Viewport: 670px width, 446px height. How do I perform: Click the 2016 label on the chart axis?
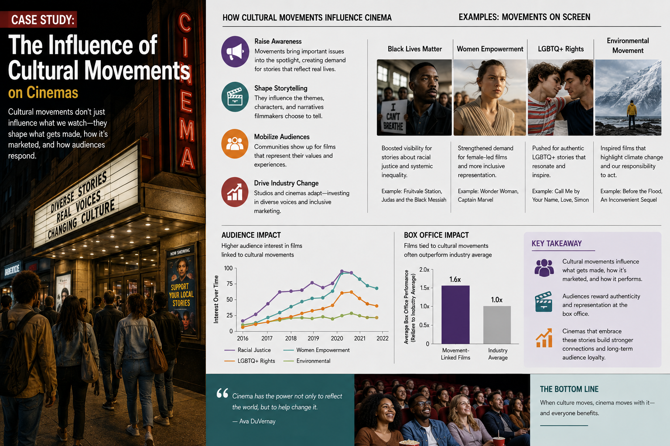pos(243,338)
